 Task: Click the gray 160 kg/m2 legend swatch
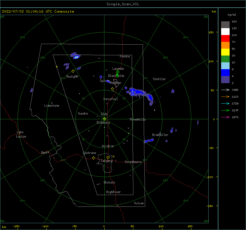coord(225,25)
